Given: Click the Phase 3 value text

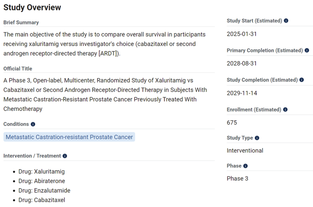Looking at the screenshot, I should [237, 179].
